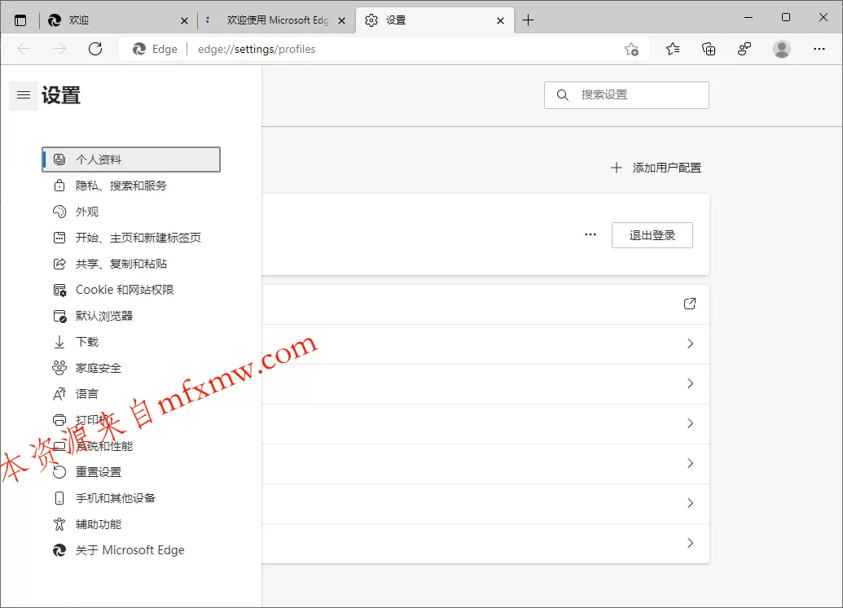This screenshot has height=608, width=843.
Task: Open external link icon in first profile row
Action: (690, 304)
